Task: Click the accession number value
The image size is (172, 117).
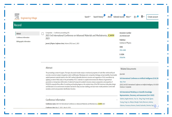Action: [125, 36]
